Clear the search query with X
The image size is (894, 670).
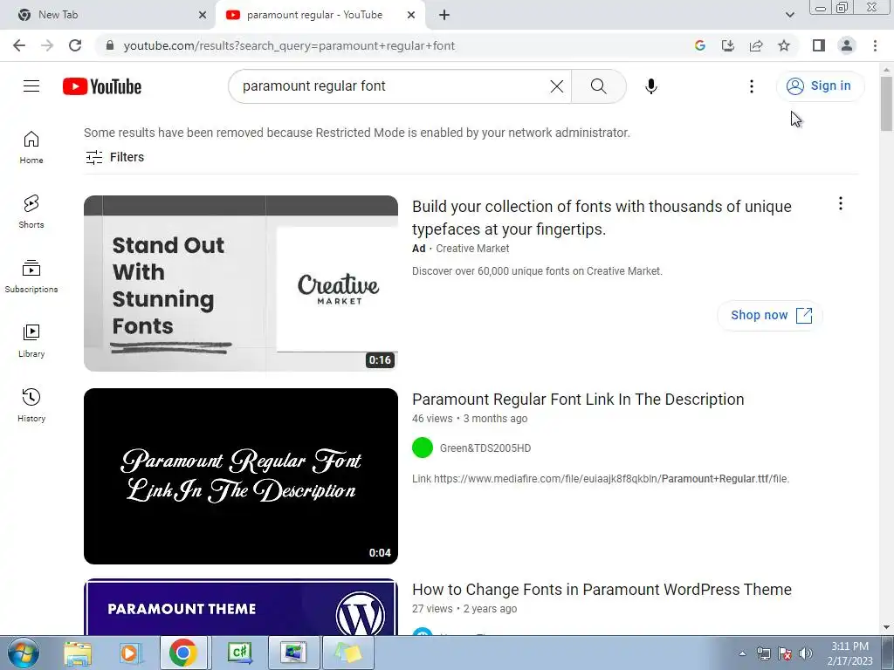[x=556, y=86]
